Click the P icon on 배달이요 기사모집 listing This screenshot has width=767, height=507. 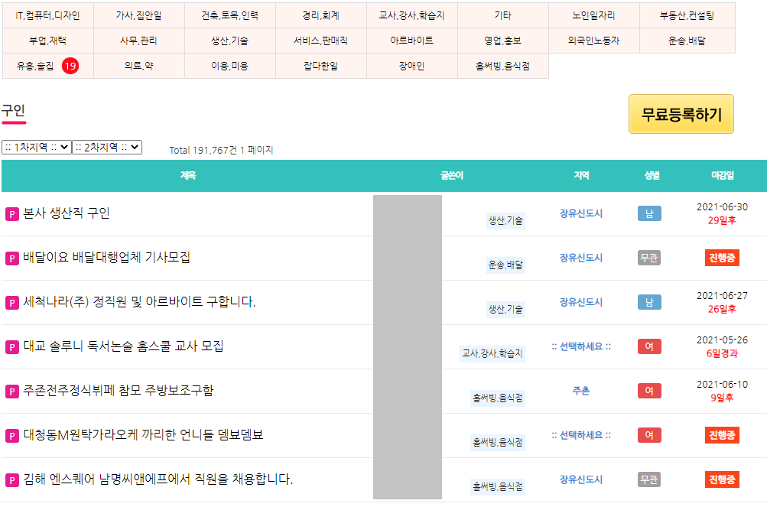pyautogui.click(x=11, y=258)
